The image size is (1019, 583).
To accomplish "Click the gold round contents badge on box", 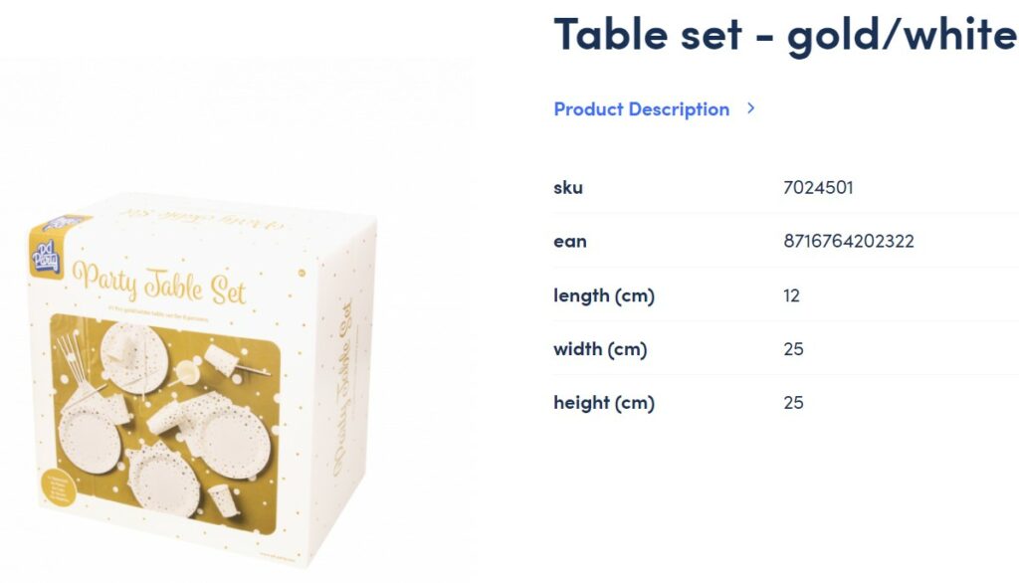I will point(58,487).
